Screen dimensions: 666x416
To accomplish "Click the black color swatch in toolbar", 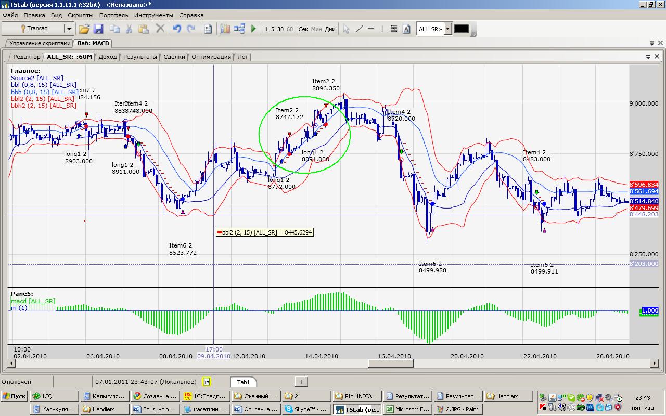I will [462, 29].
